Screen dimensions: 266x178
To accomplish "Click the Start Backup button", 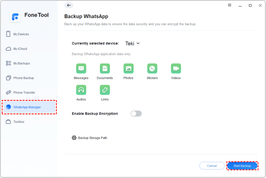I will coord(242,166).
